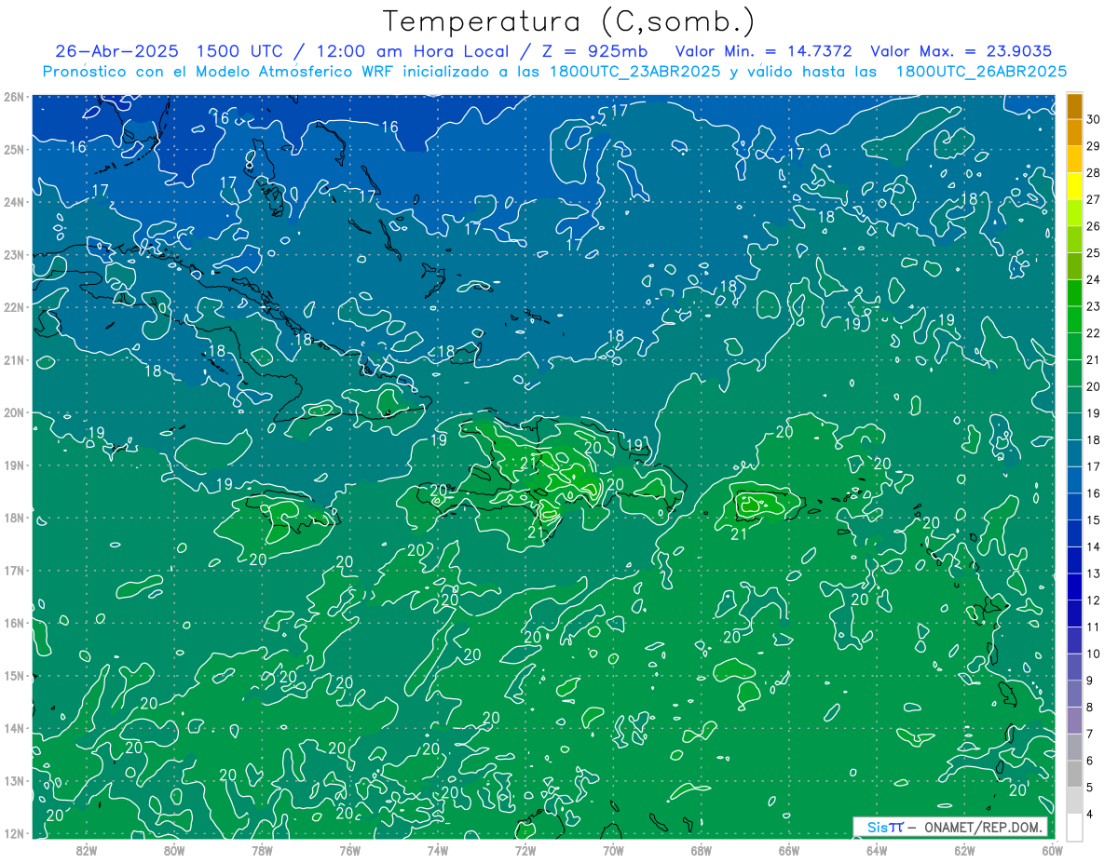Click the 23N latitude axis label
This screenshot has height=863, width=1118.
click(13, 254)
